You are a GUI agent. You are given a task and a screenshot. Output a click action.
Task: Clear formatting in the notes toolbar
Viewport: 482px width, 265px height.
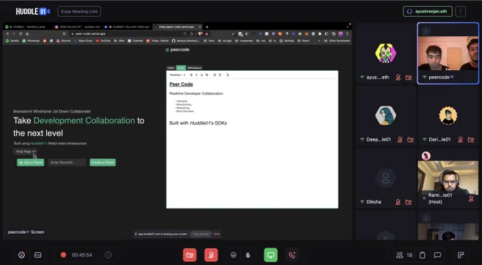(x=228, y=75)
